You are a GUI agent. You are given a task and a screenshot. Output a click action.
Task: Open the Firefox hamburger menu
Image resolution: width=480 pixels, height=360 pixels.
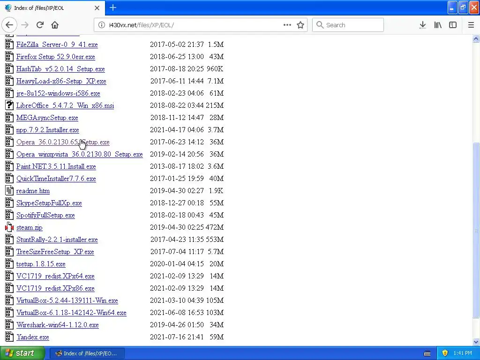pyautogui.click(x=471, y=25)
